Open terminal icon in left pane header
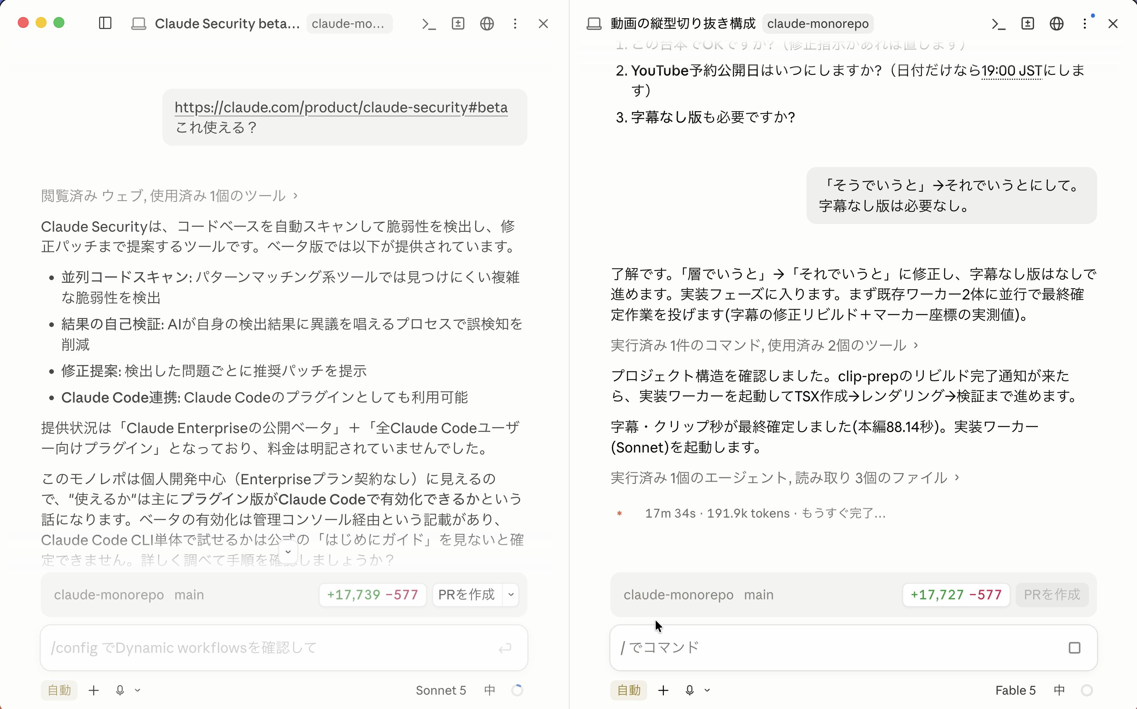 [x=429, y=24]
